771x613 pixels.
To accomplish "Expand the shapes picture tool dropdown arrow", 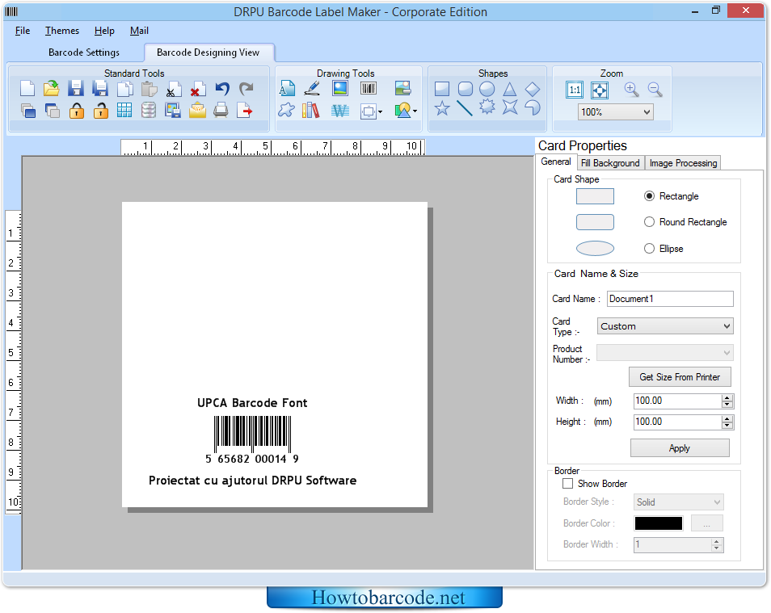I will click(x=415, y=111).
